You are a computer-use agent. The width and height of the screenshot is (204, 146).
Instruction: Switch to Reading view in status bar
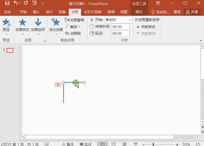click(x=124, y=144)
